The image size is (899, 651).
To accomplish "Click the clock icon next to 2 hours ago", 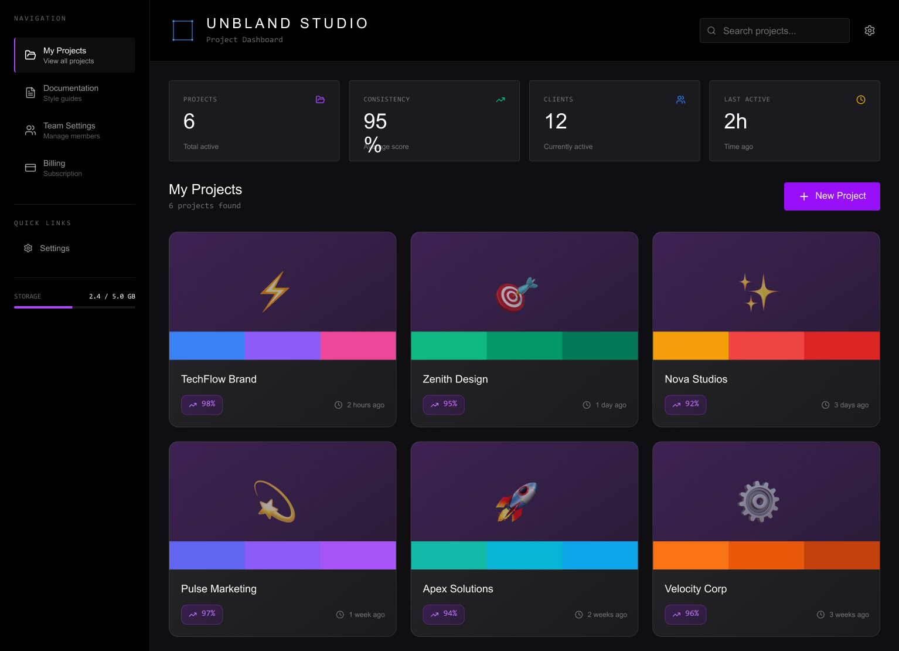I will 338,405.
